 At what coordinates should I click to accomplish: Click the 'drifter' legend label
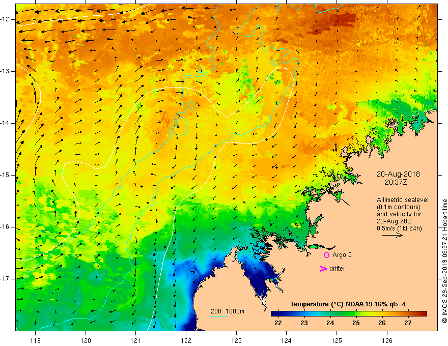pyautogui.click(x=337, y=269)
